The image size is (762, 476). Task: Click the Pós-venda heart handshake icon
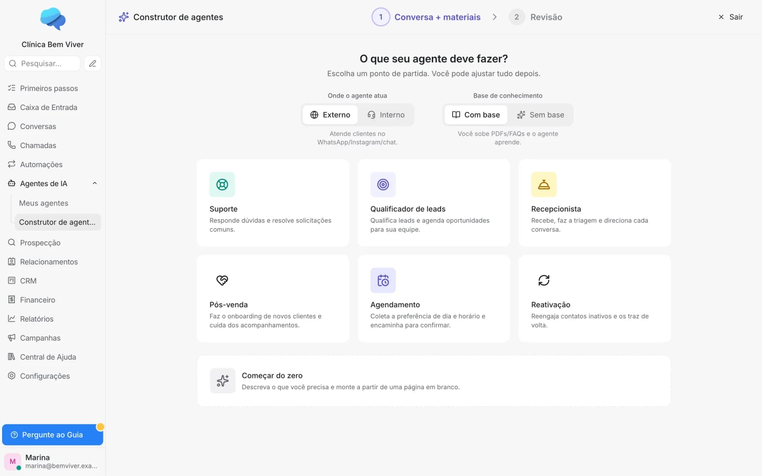[x=222, y=280]
